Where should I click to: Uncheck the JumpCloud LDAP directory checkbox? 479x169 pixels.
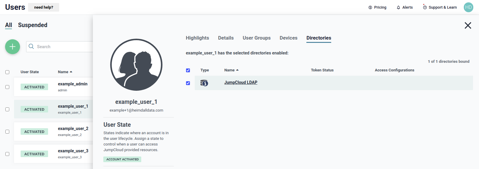click(x=188, y=83)
